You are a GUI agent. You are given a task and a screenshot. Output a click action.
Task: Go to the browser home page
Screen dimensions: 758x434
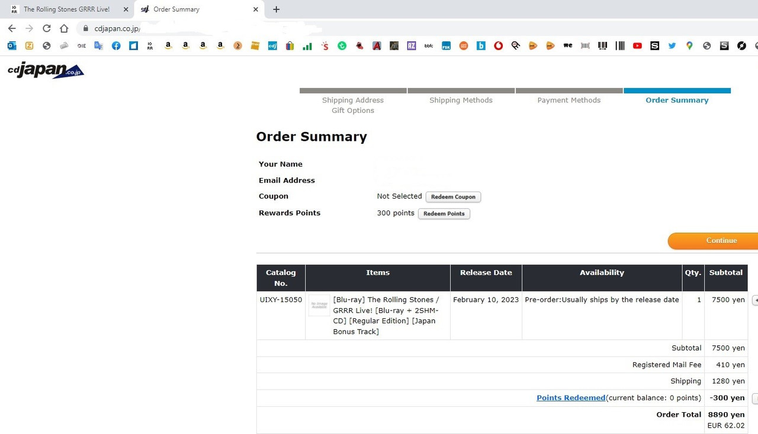(x=64, y=28)
